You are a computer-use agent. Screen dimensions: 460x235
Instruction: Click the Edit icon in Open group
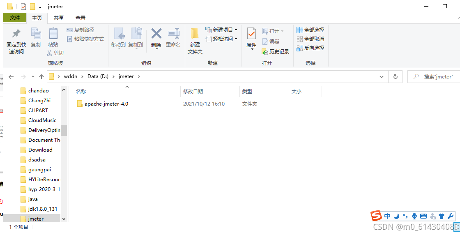pyautogui.click(x=265, y=41)
